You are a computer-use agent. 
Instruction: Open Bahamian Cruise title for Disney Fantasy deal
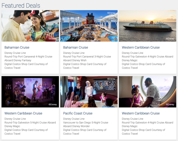tap(17, 47)
